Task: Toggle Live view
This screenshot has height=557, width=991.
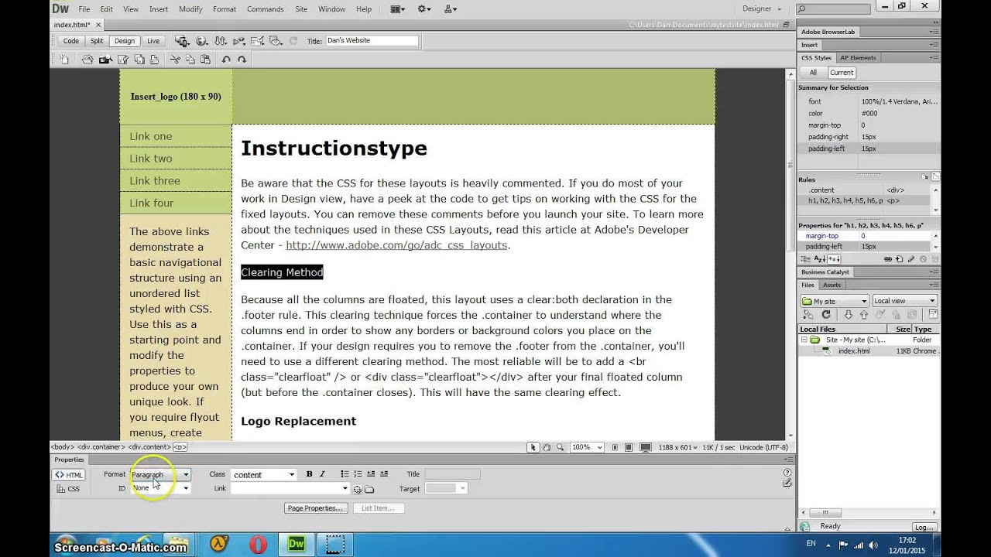Action: pos(153,41)
